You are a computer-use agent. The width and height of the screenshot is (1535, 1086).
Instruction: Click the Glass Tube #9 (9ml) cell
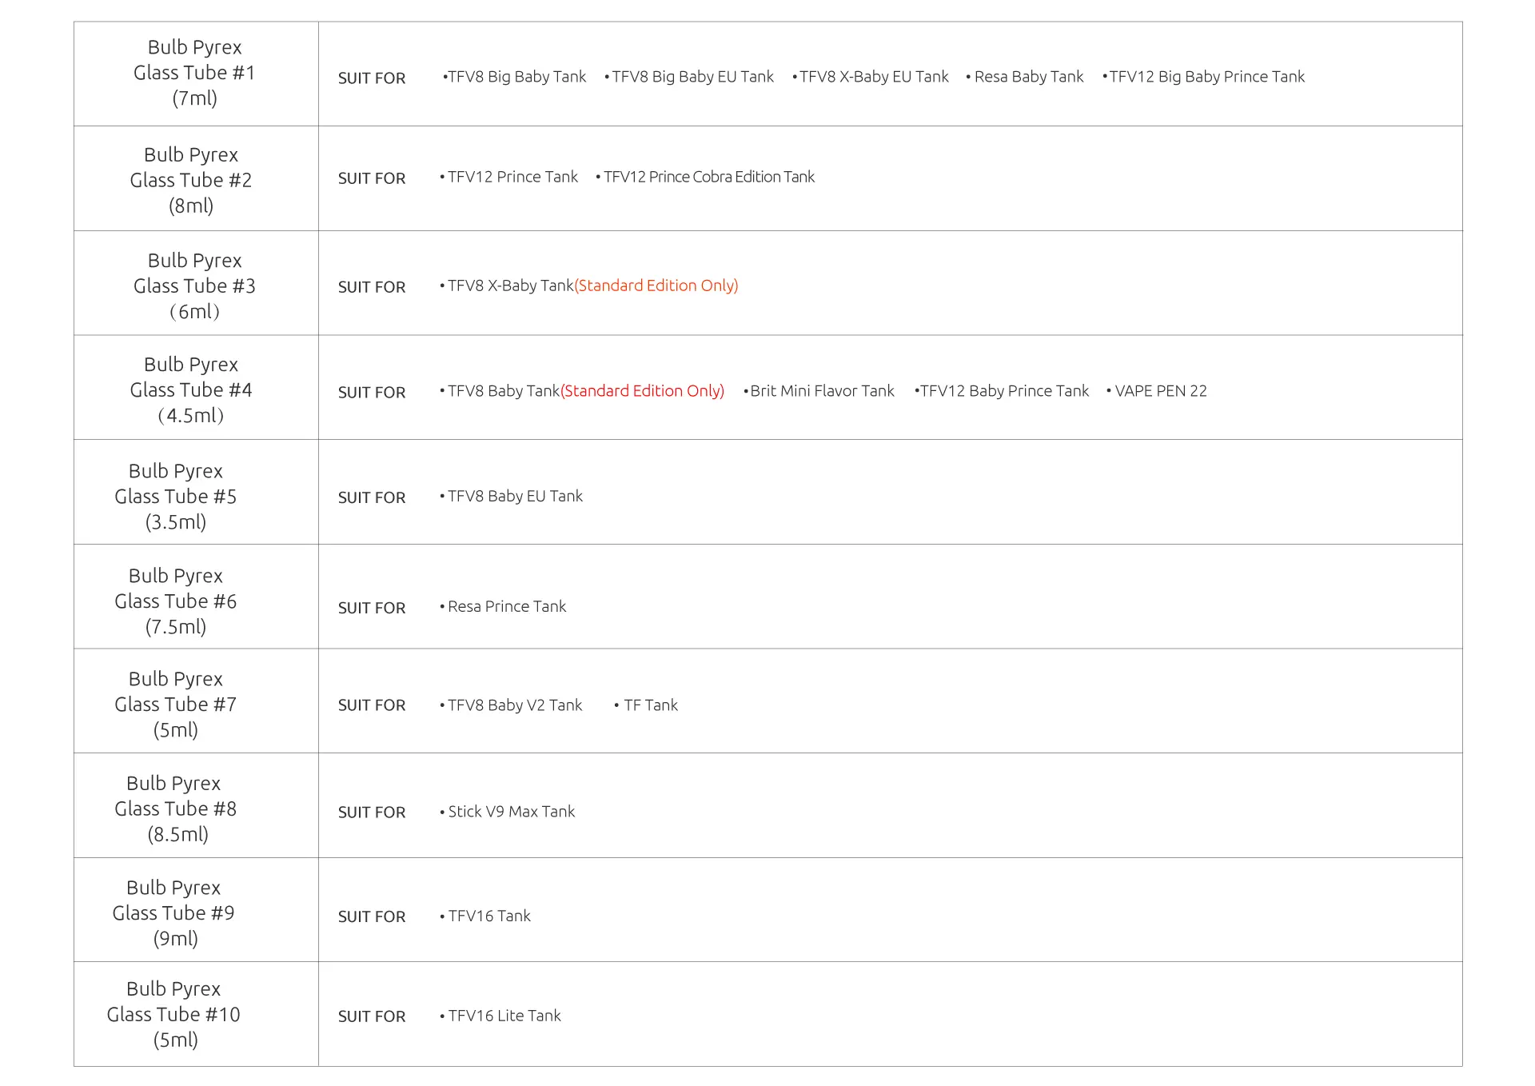tap(173, 913)
